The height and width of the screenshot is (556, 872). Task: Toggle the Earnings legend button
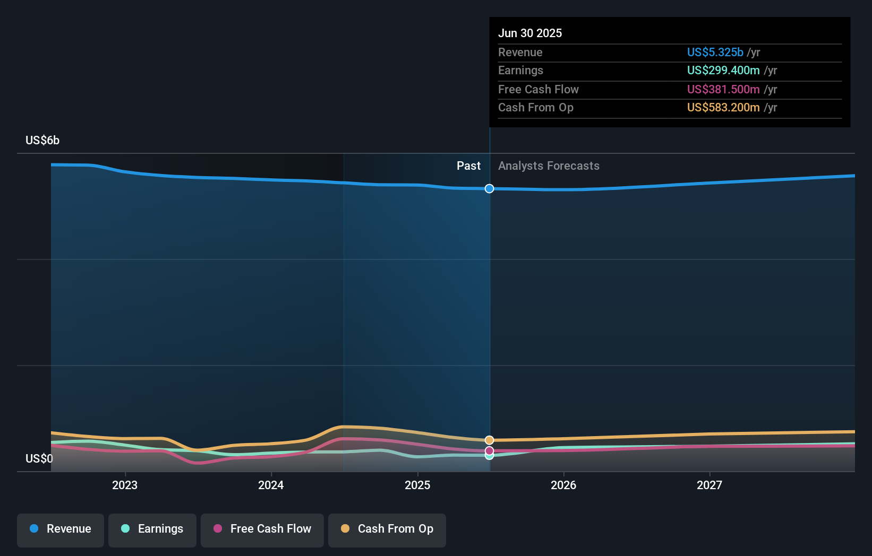pyautogui.click(x=152, y=530)
